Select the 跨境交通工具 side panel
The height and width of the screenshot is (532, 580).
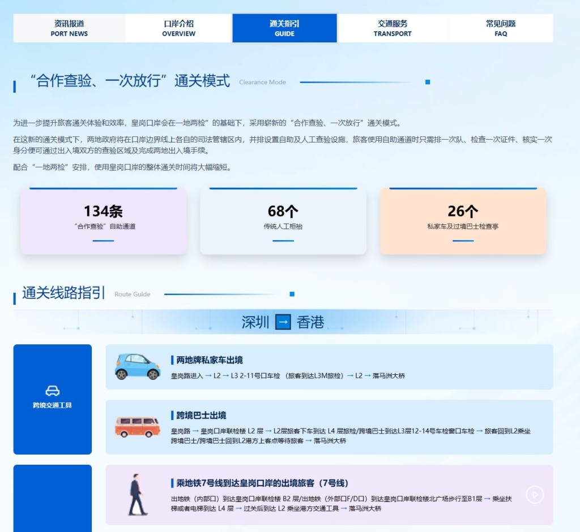[x=53, y=399]
